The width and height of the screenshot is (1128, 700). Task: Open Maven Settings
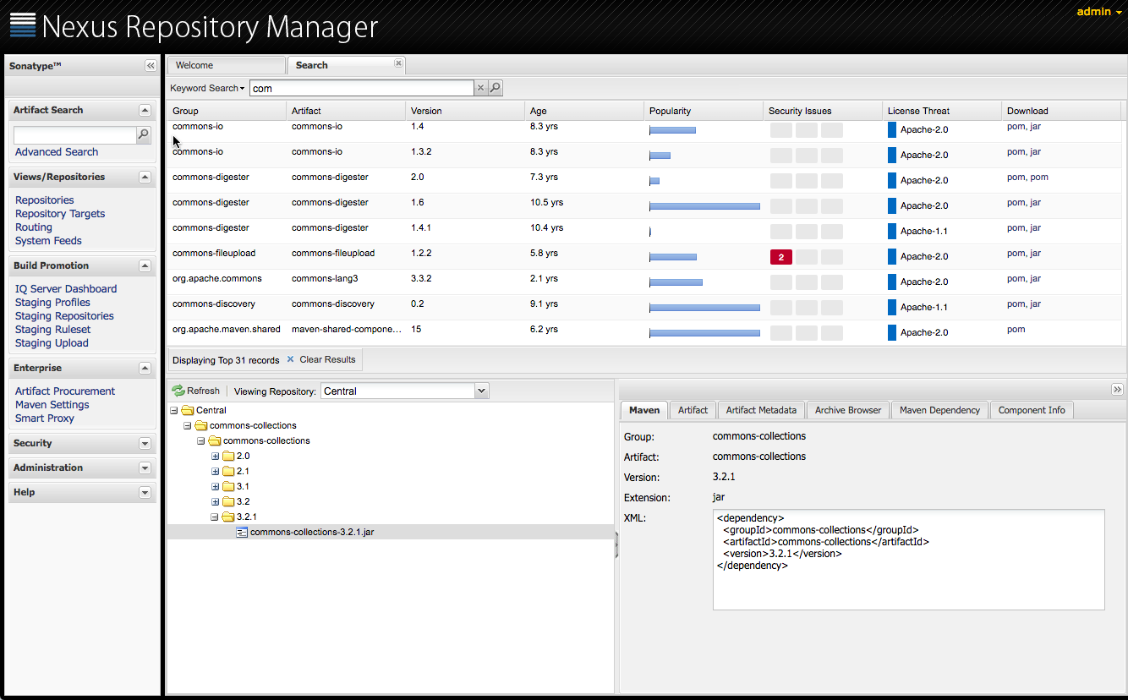[52, 405]
